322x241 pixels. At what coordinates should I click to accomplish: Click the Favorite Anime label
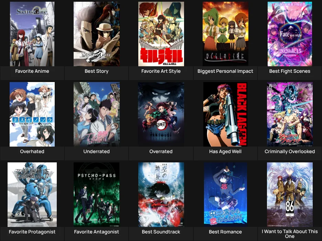[x=32, y=71]
